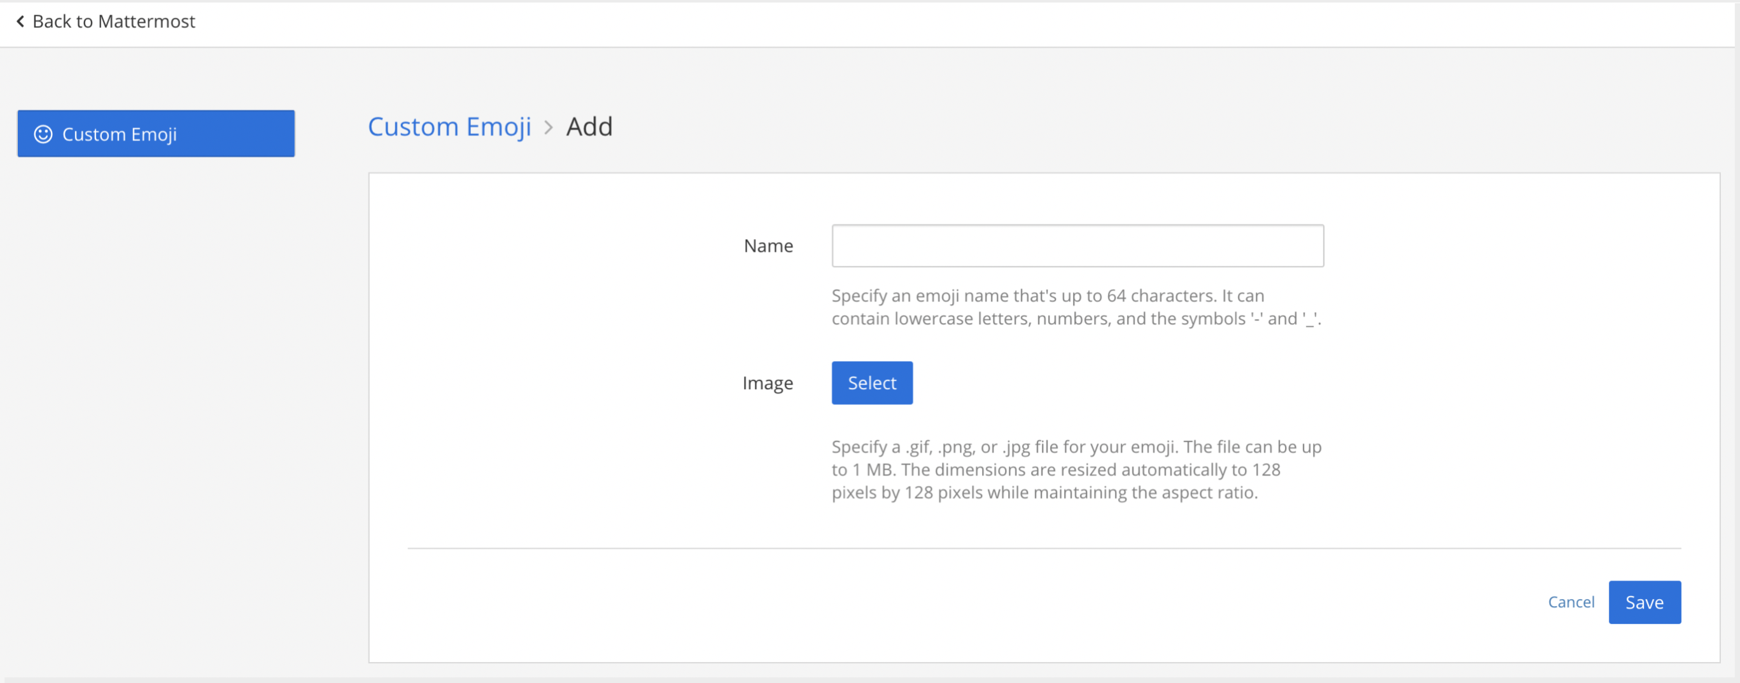Save the new custom emoji

1644,602
